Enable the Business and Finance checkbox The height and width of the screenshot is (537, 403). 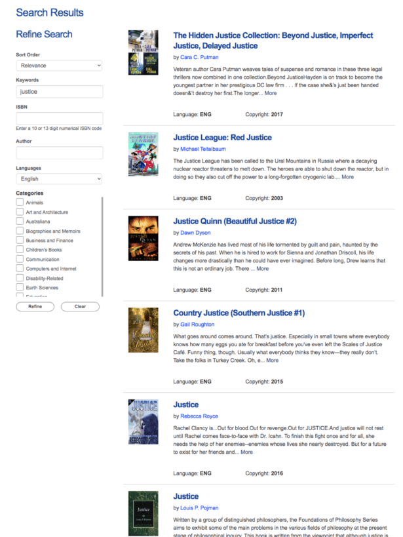pos(20,240)
